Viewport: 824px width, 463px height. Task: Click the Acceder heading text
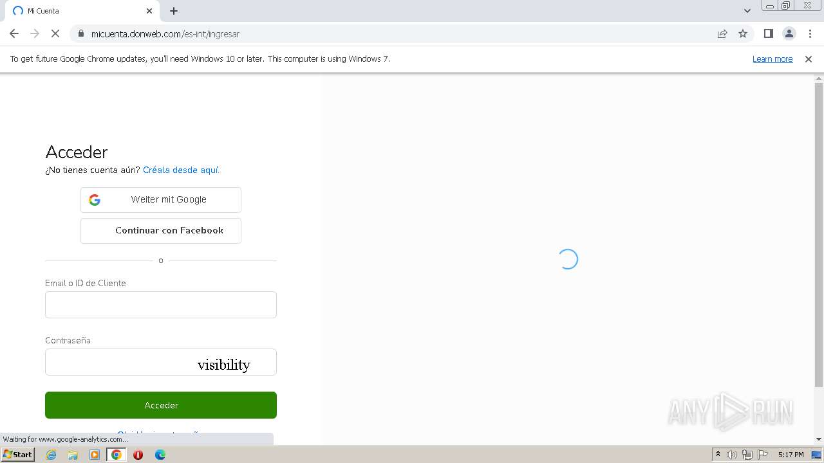[77, 152]
